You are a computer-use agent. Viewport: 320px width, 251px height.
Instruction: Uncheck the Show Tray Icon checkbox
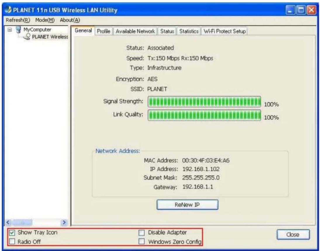12,232
